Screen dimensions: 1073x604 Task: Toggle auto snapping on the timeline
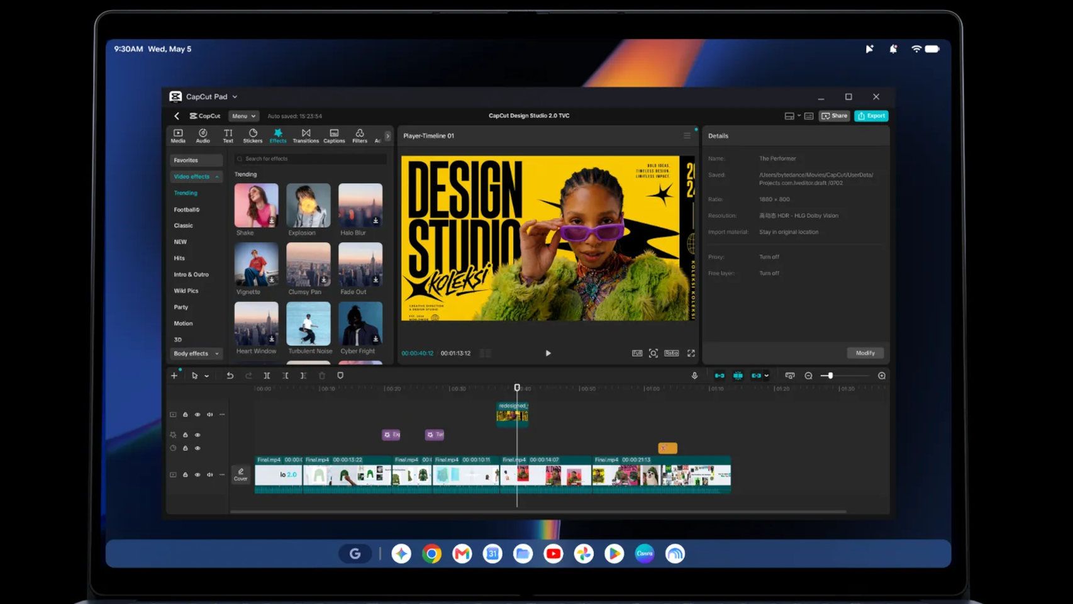point(738,376)
